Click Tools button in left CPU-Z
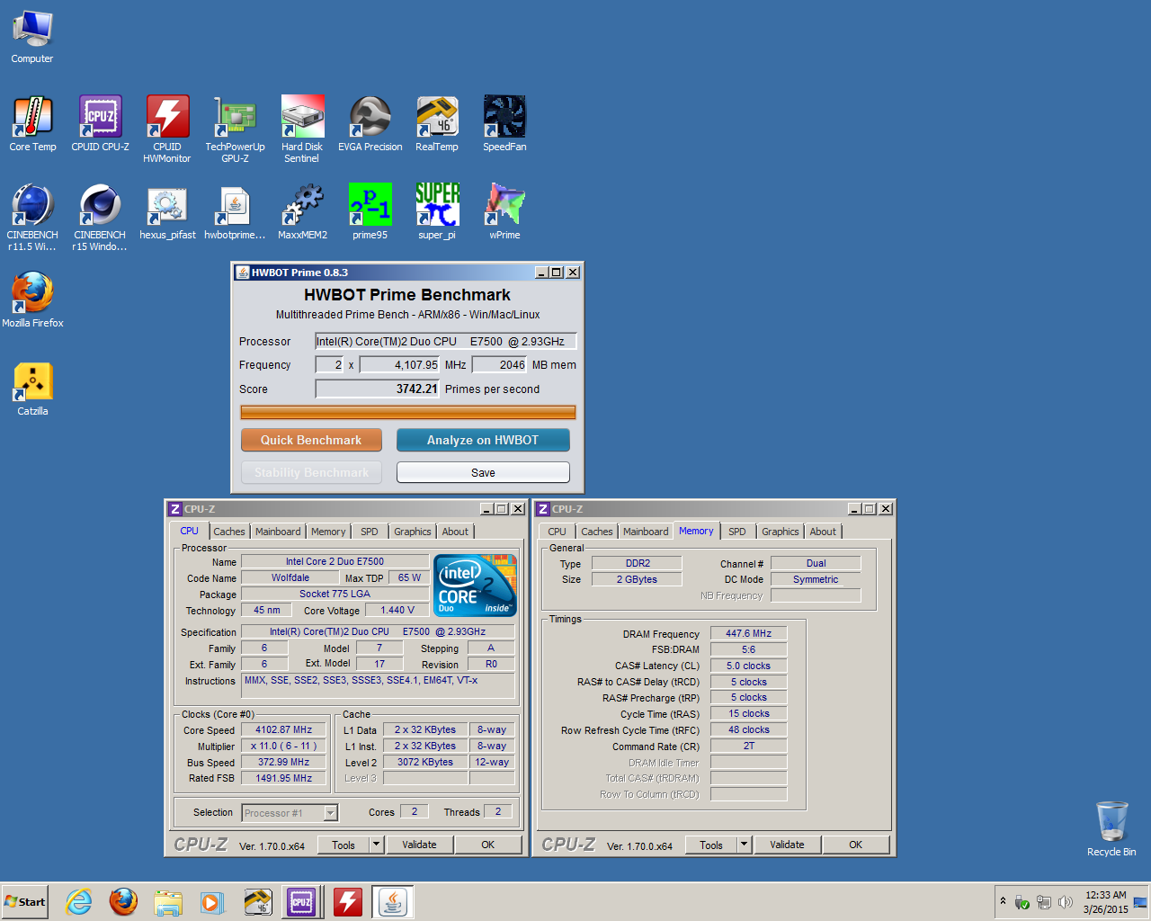1151x921 pixels. [x=344, y=845]
